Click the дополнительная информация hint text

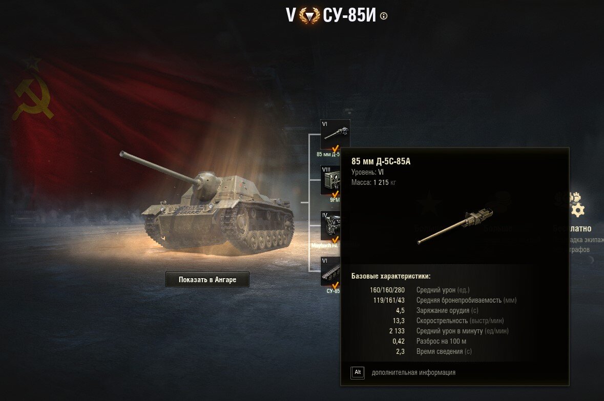pyautogui.click(x=413, y=372)
